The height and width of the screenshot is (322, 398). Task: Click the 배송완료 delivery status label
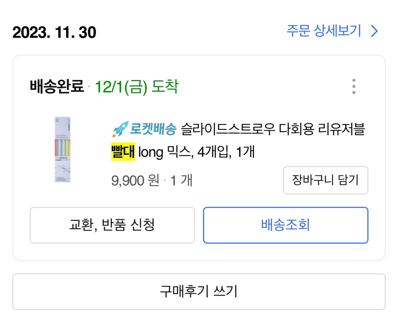[56, 86]
